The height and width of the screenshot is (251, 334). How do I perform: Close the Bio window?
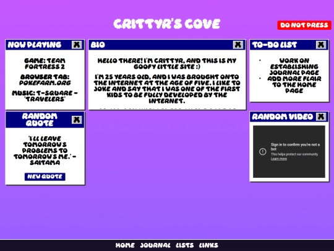pos(238,45)
